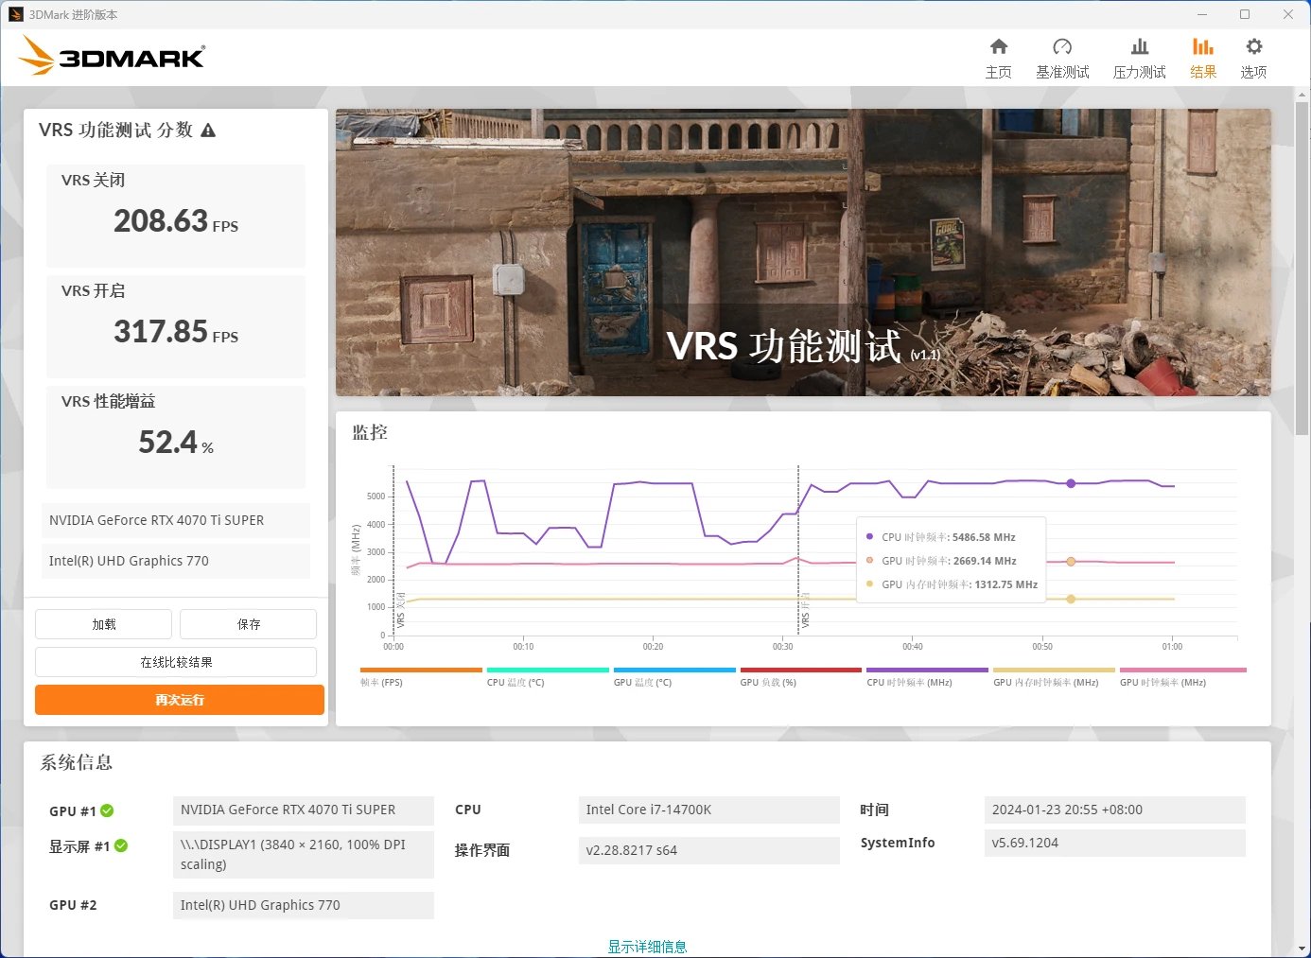This screenshot has width=1311, height=958.
Task: Click the 208.63 FPS VRS 关闭 score
Action: click(x=176, y=221)
